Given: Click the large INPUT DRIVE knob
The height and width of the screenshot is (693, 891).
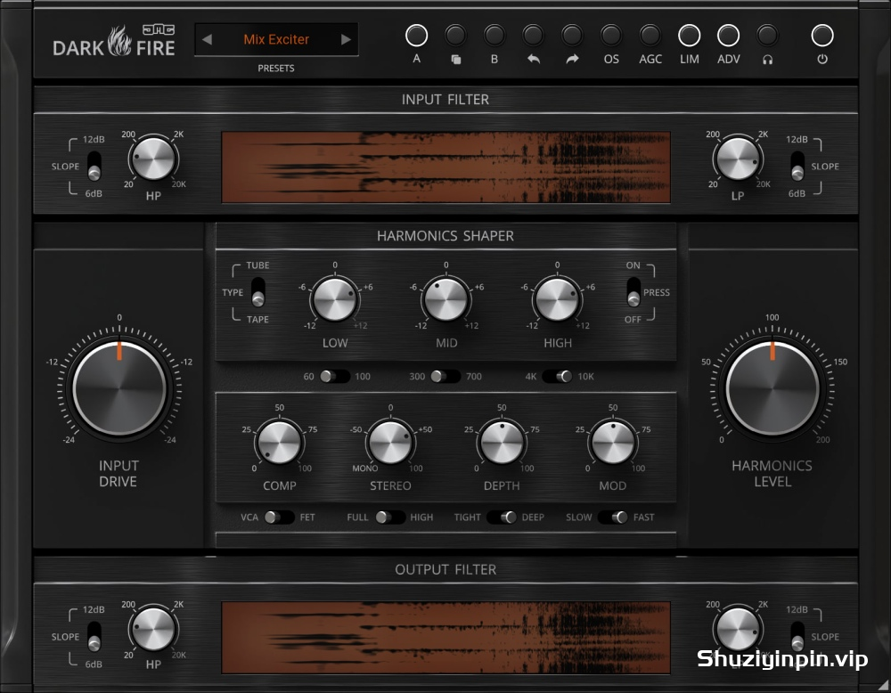Looking at the screenshot, I should pyautogui.click(x=119, y=388).
